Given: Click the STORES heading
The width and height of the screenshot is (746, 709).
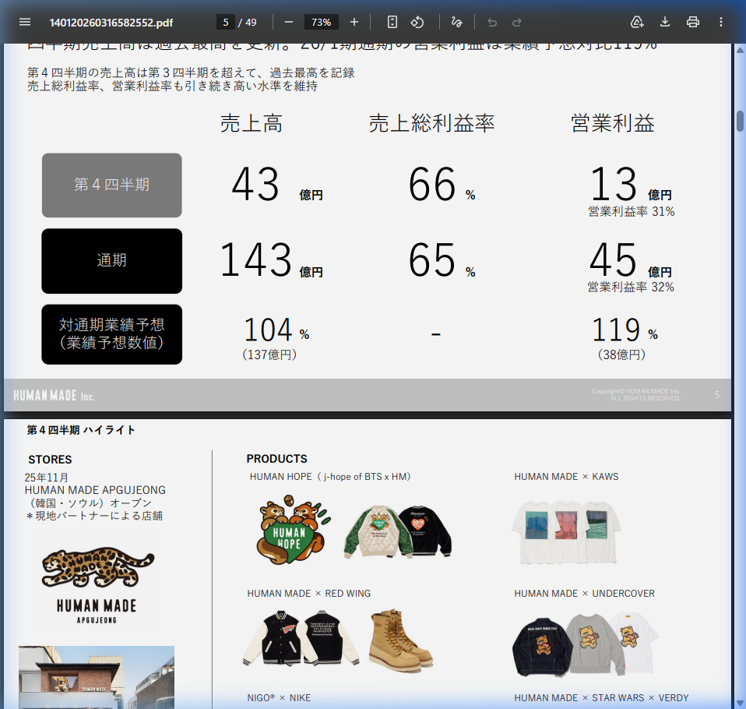Looking at the screenshot, I should (x=50, y=460).
